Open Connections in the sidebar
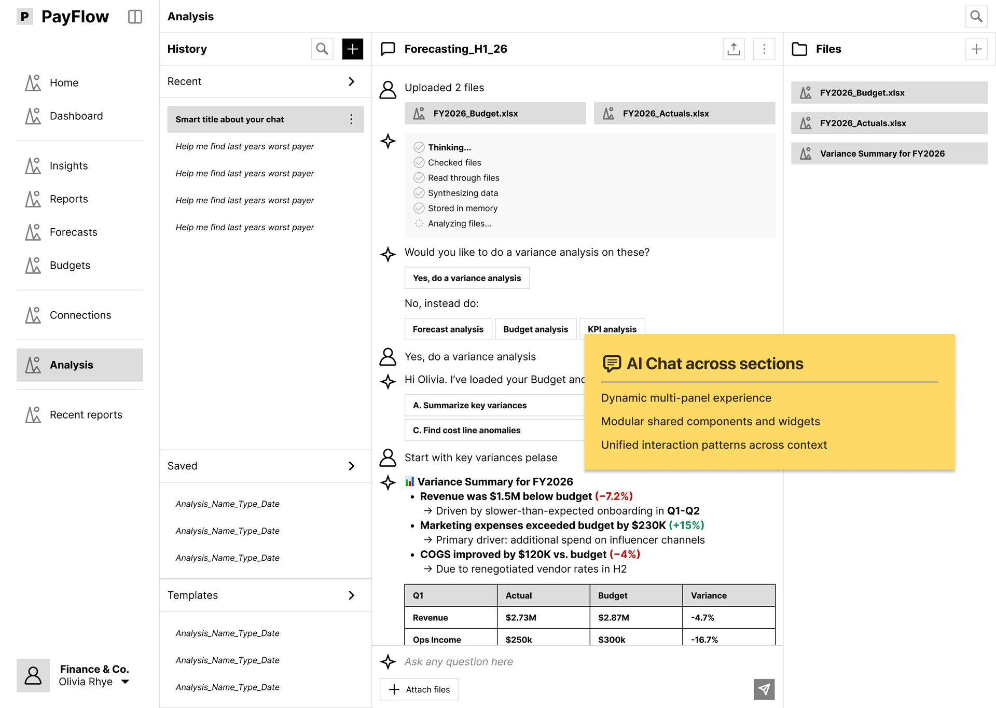This screenshot has height=708, width=996. pyautogui.click(x=80, y=315)
